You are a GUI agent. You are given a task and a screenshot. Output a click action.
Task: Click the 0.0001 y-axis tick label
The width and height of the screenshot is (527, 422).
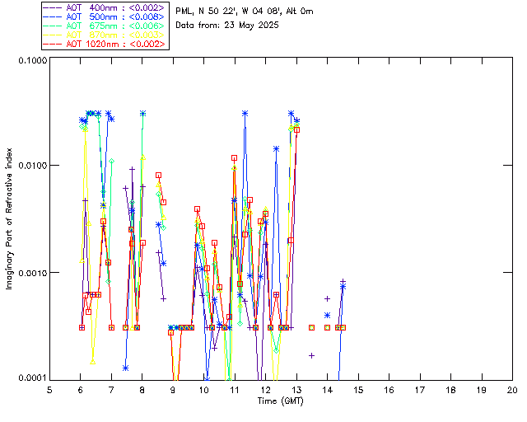pos(30,377)
